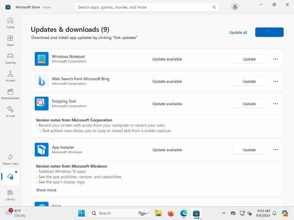Select the Downloads cloud icon in sidebar
Image resolution: width=294 pixels, height=220 pixels.
10,176
